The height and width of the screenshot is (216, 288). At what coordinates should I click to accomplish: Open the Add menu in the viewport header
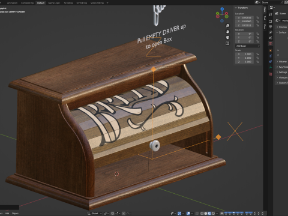(x=7, y=214)
